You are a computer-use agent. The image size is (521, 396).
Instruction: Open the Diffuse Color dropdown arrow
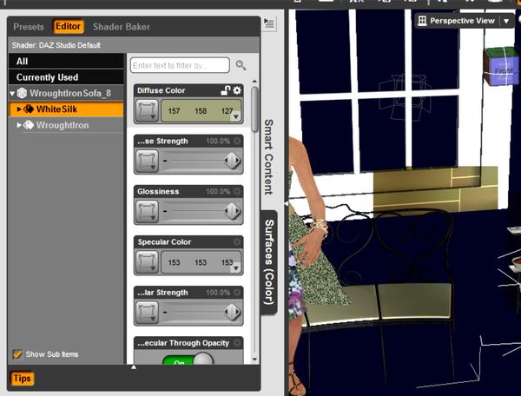pyautogui.click(x=236, y=117)
